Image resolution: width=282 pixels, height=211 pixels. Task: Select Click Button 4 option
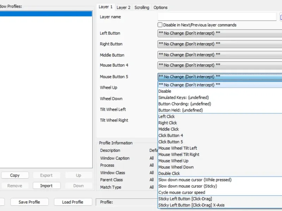coord(220,135)
